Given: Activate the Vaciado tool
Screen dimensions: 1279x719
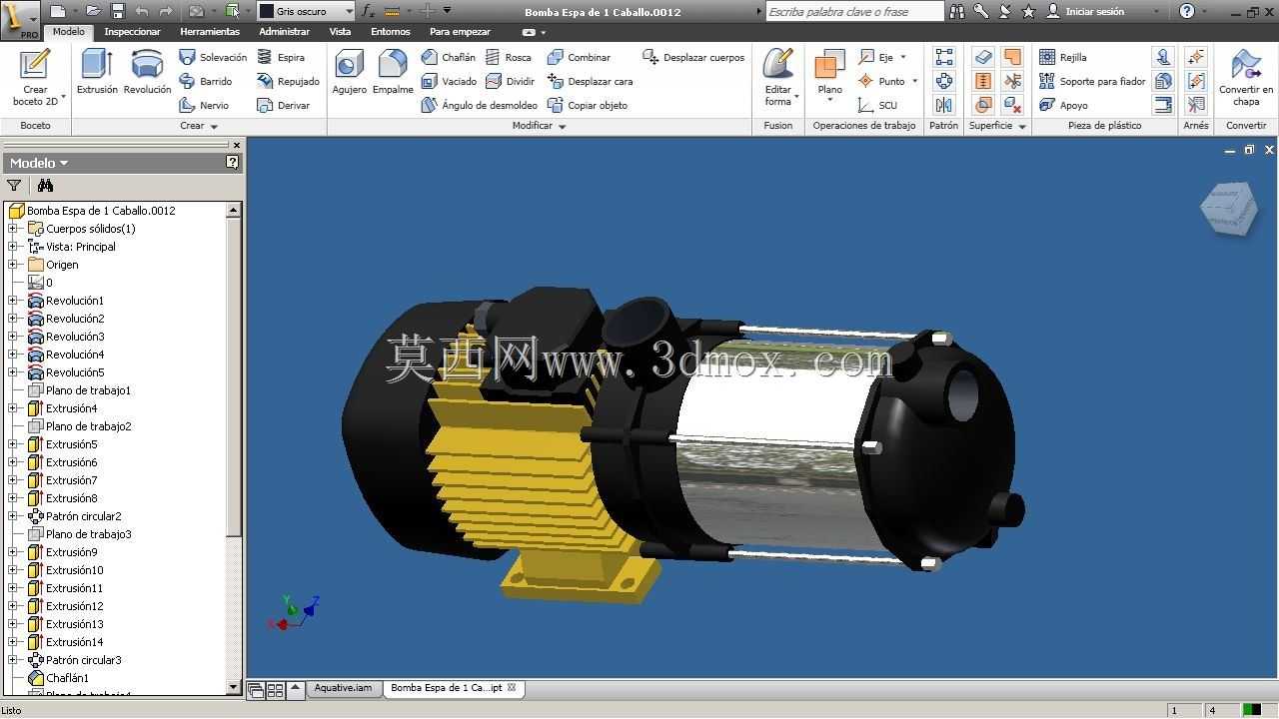Looking at the screenshot, I should pyautogui.click(x=449, y=81).
